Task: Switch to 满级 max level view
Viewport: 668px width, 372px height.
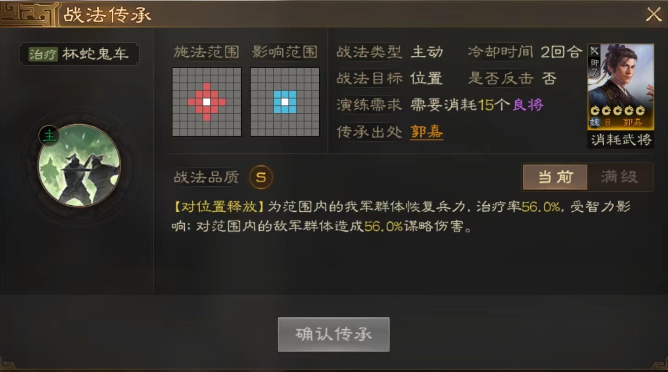Action: tap(620, 177)
